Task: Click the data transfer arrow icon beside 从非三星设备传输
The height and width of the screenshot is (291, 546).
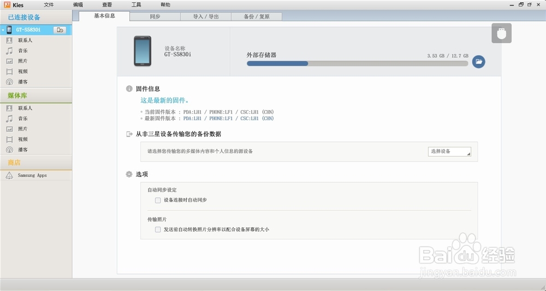Action: (x=129, y=134)
